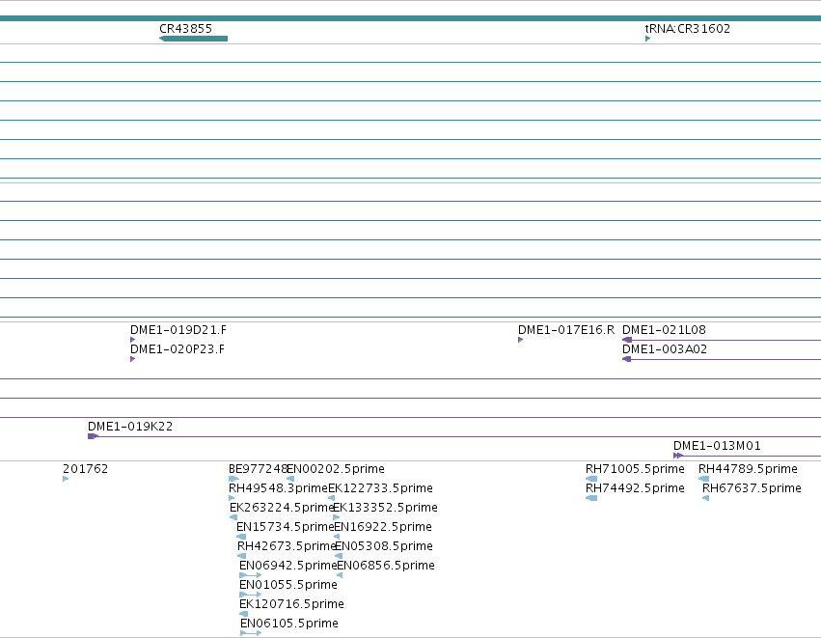The height and width of the screenshot is (638, 821).
Task: Select DME1-019K22 label
Action: pyautogui.click(x=130, y=426)
